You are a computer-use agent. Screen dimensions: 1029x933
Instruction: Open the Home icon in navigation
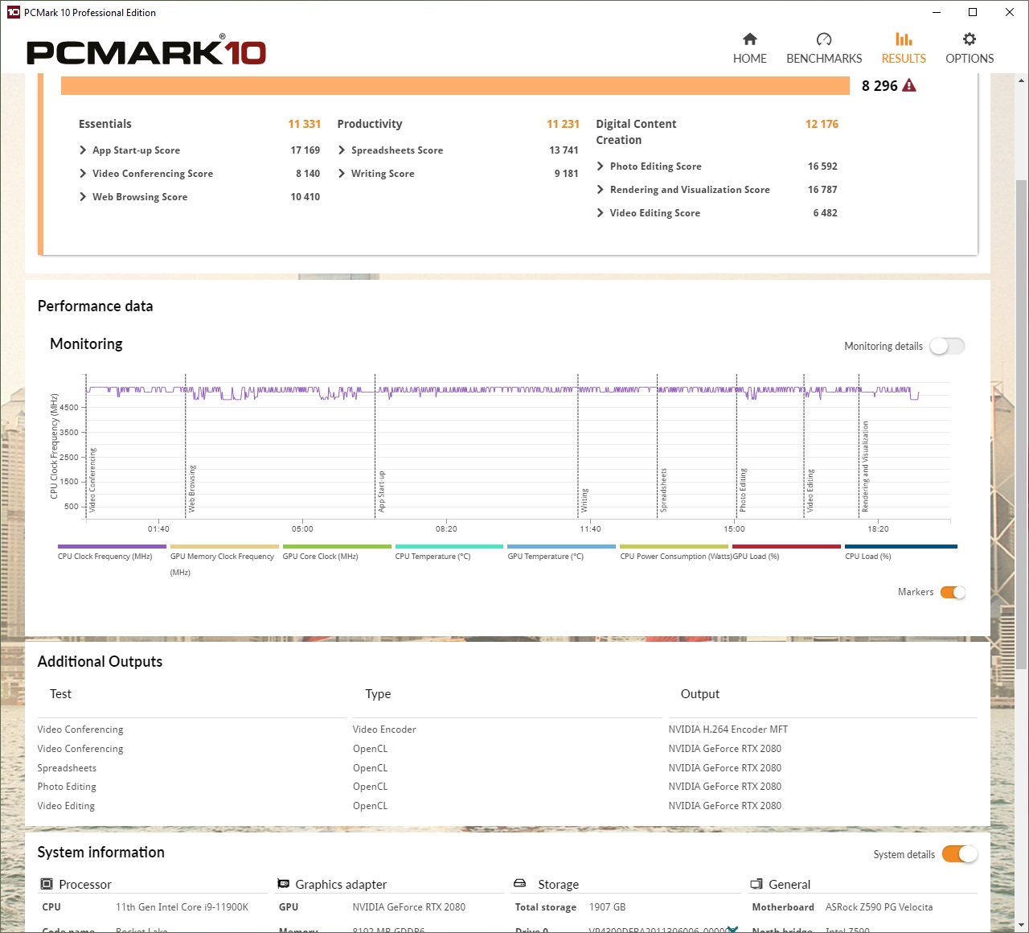click(x=749, y=39)
